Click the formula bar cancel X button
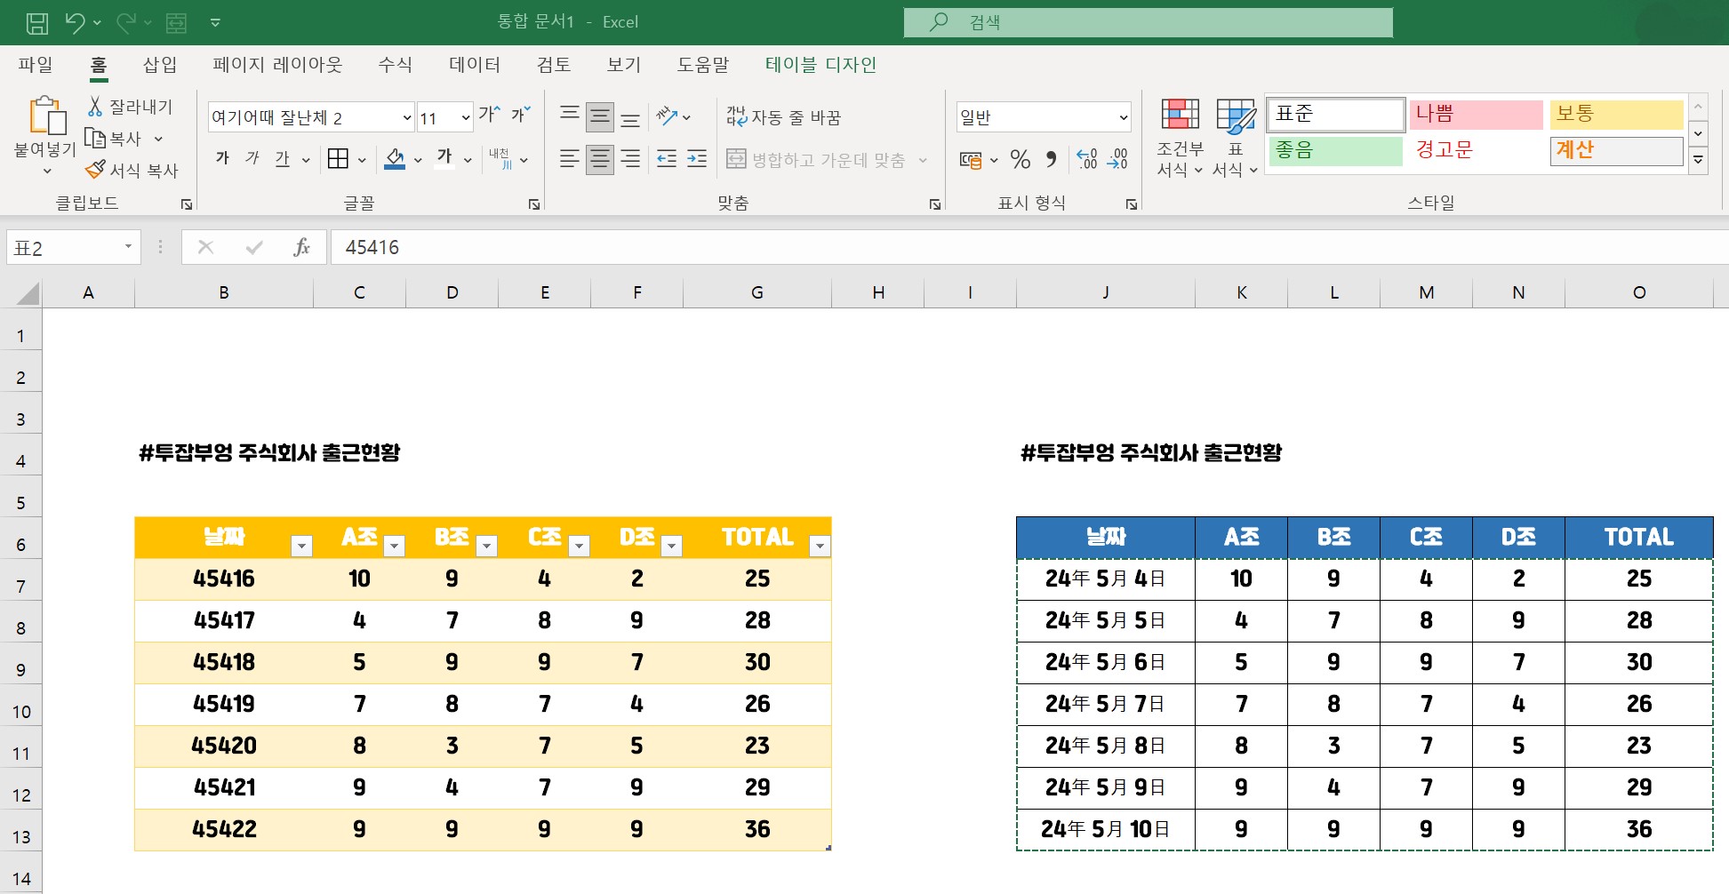This screenshot has width=1729, height=894. (x=205, y=247)
